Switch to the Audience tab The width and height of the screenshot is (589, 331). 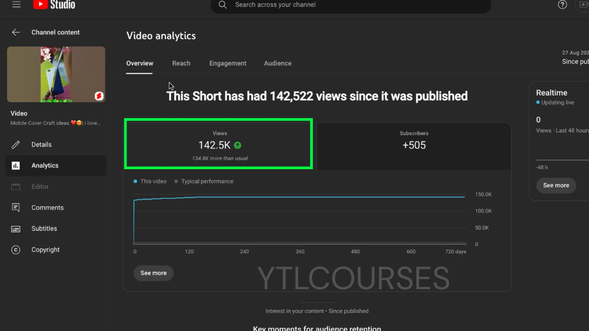277,63
